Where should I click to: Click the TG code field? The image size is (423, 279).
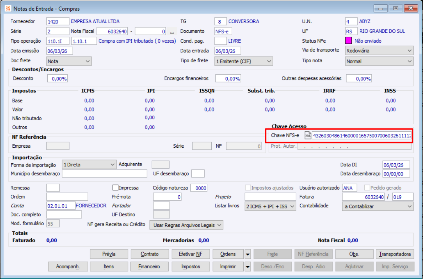[x=221, y=22]
